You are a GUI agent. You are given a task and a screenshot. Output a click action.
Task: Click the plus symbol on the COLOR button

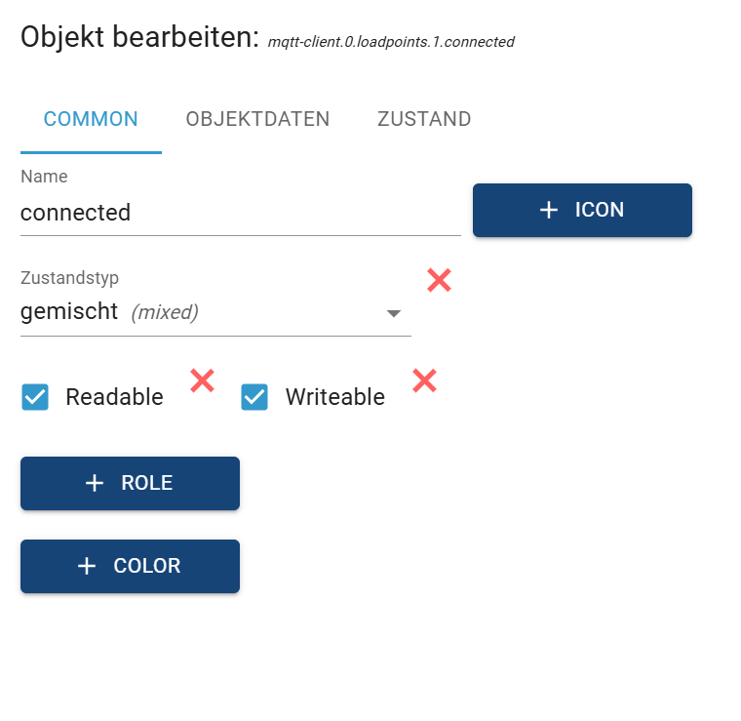(x=87, y=566)
